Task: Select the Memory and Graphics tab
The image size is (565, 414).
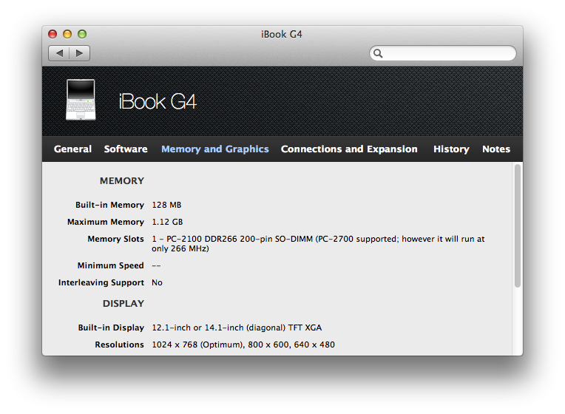Action: (215, 149)
